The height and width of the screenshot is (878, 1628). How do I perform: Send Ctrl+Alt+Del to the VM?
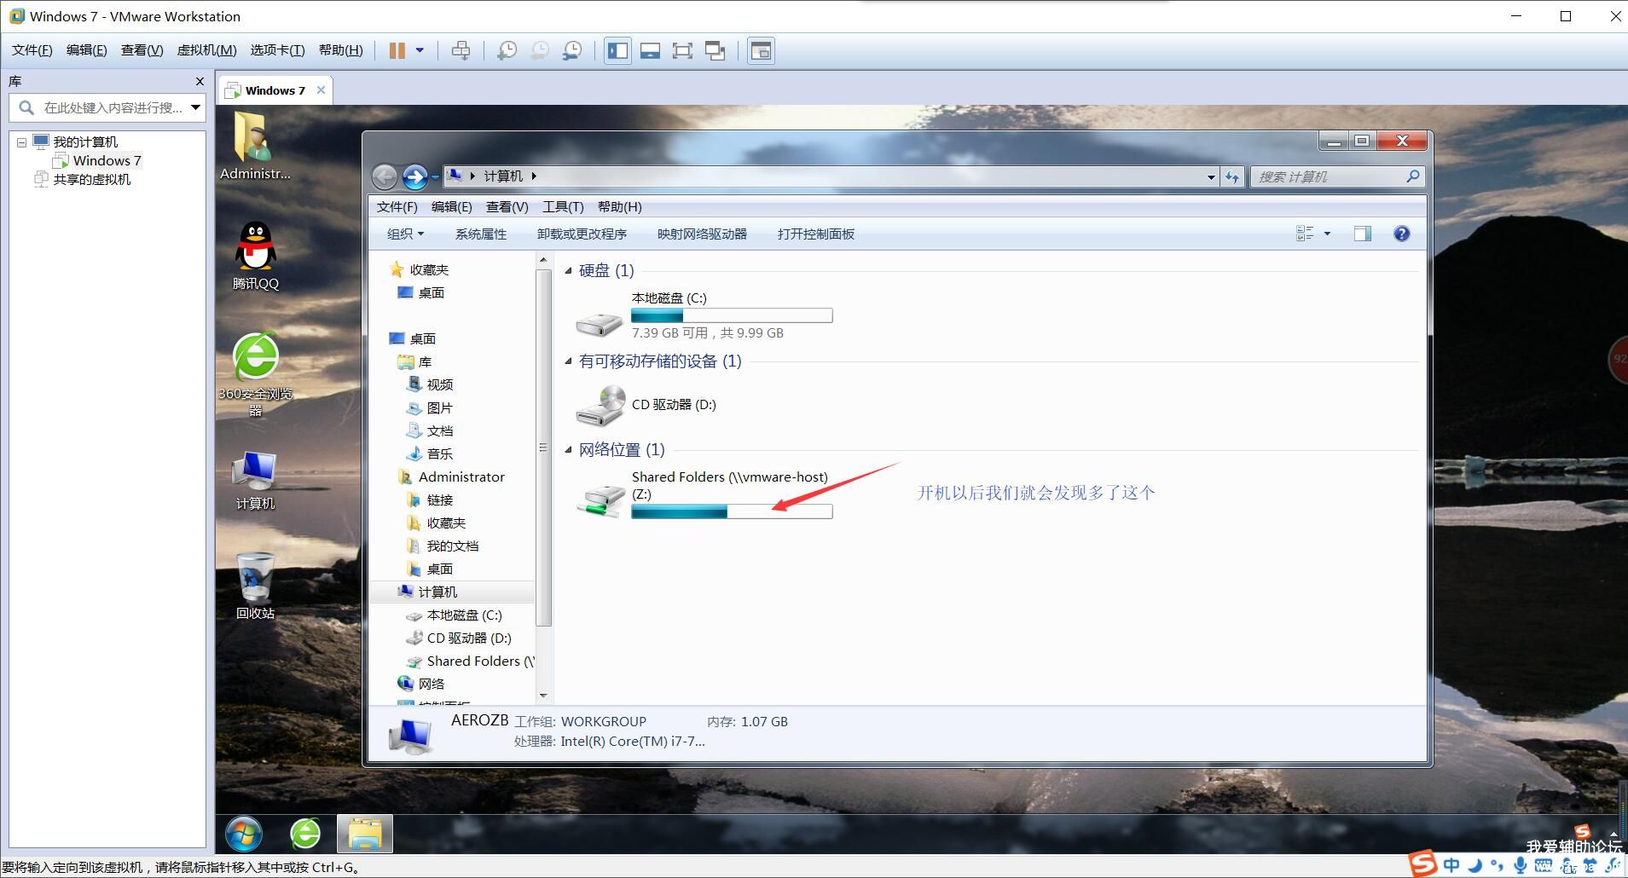tap(461, 51)
